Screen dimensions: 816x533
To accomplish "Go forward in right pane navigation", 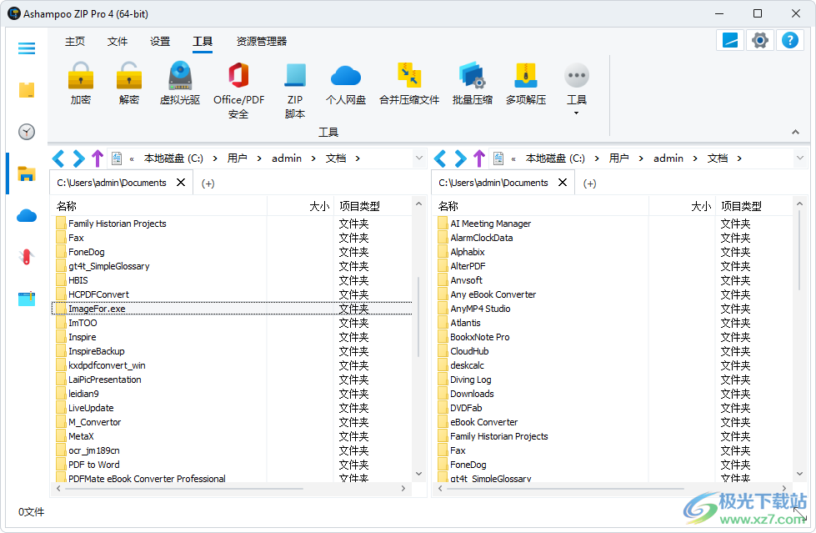I will [460, 158].
